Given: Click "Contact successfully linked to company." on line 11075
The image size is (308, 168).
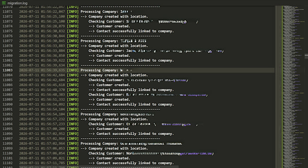Looking at the screenshot, I should pos(135,31).
